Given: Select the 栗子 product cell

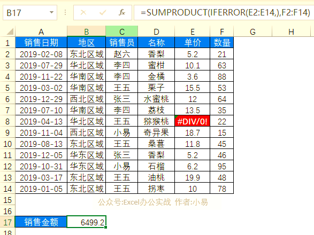Looking at the screenshot, I should coord(156,87).
